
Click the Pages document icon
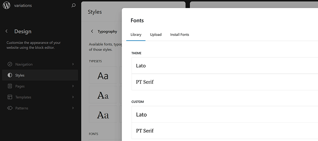point(10,86)
